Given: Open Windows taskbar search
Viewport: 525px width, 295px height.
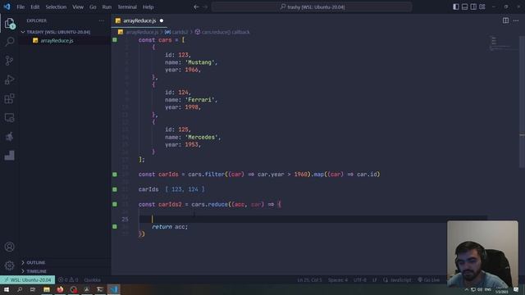Looking at the screenshot, I should pyautogui.click(x=20, y=289).
